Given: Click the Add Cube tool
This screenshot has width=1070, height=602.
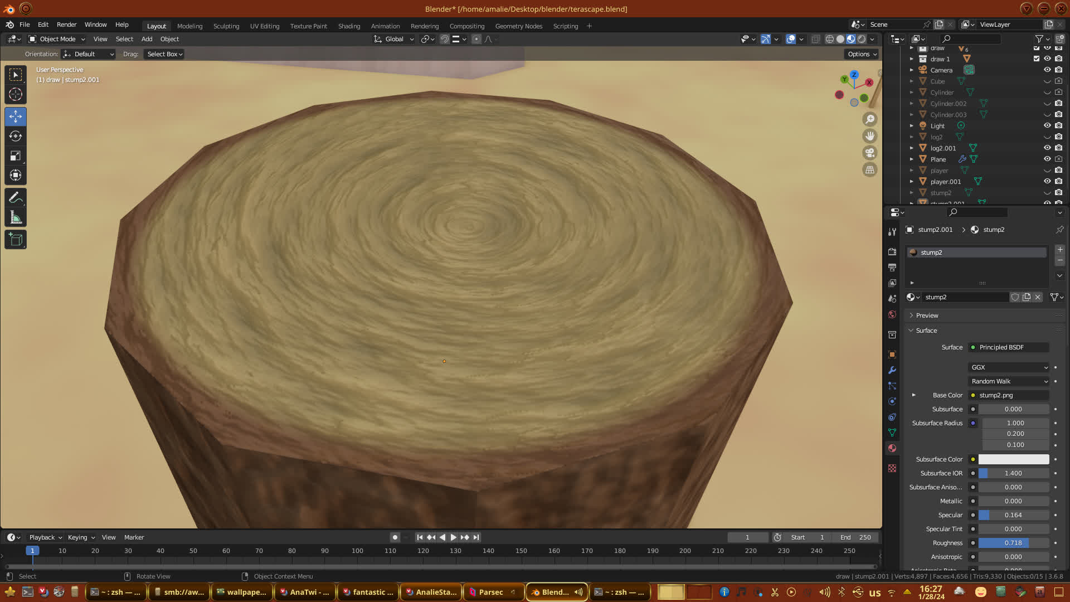Looking at the screenshot, I should [16, 240].
